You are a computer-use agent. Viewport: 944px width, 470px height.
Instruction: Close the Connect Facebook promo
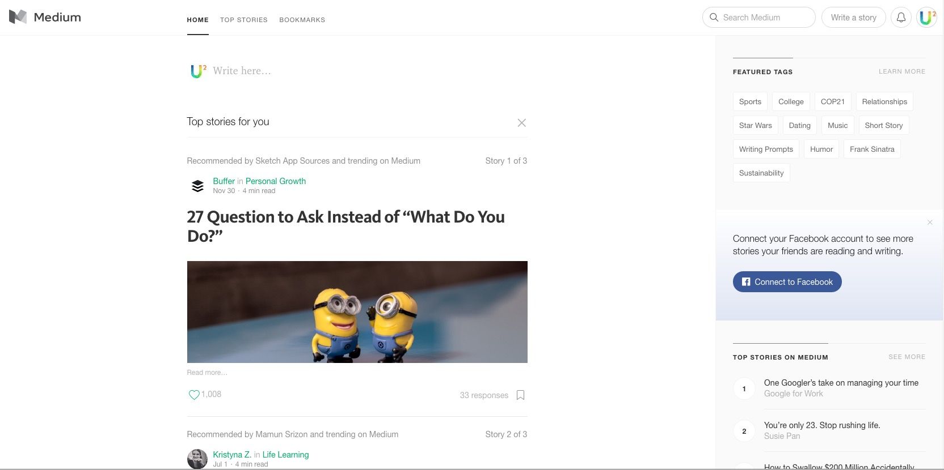click(x=930, y=223)
